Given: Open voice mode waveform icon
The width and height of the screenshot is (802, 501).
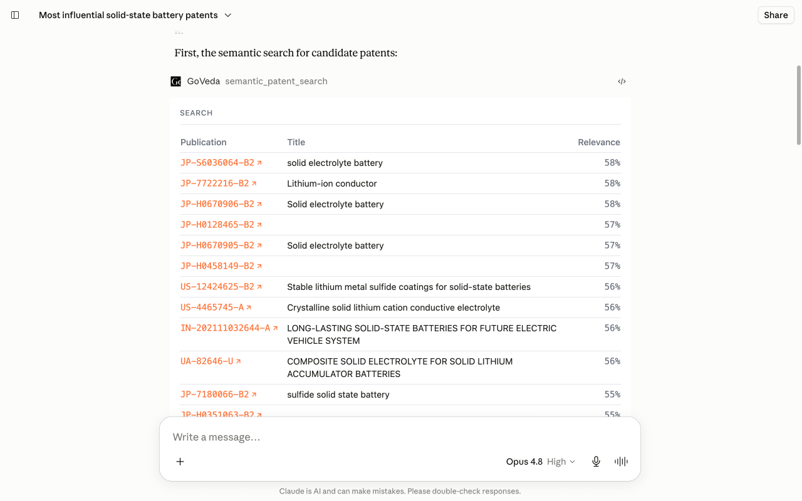Looking at the screenshot, I should (621, 462).
